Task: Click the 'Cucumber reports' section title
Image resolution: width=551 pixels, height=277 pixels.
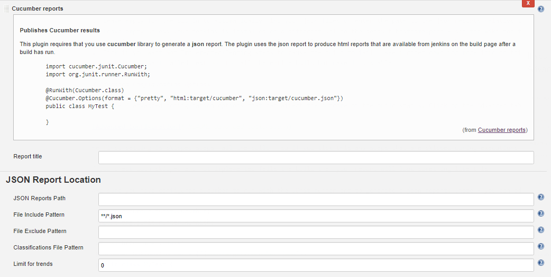Action: 38,9
